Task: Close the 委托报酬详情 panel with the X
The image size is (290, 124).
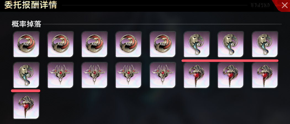Action: coord(284,5)
